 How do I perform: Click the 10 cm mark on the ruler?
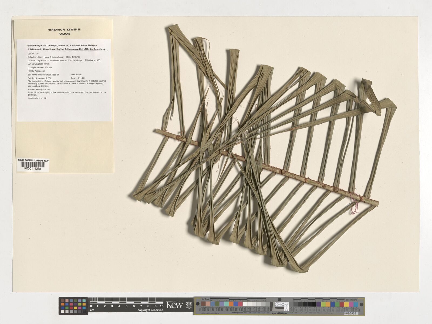click(161, 306)
